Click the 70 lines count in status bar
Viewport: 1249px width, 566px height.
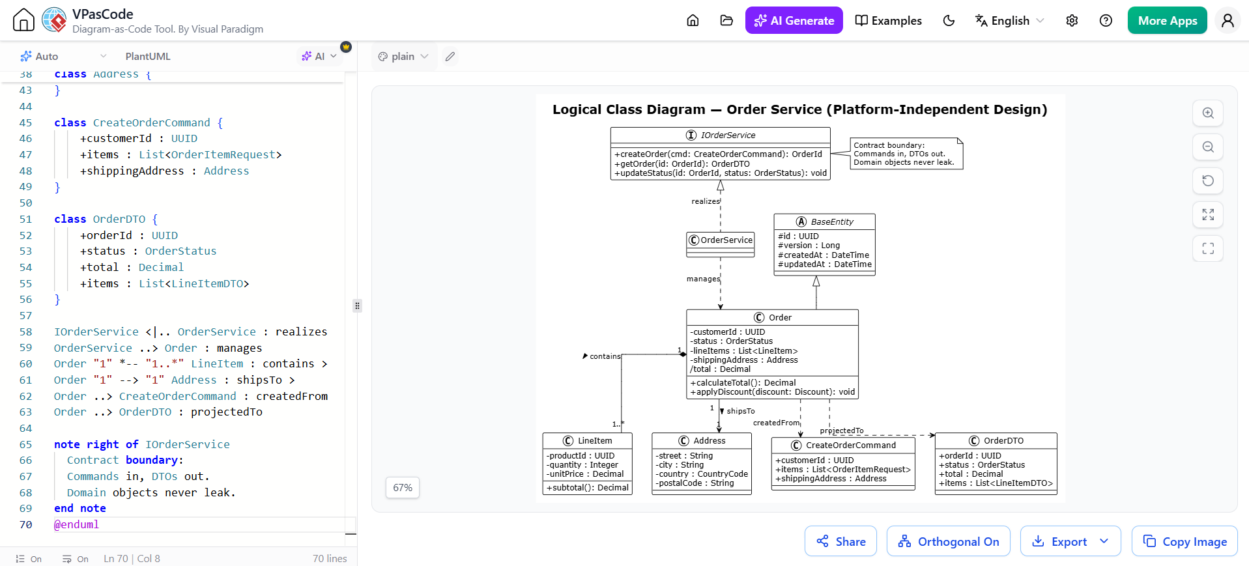[x=330, y=559]
